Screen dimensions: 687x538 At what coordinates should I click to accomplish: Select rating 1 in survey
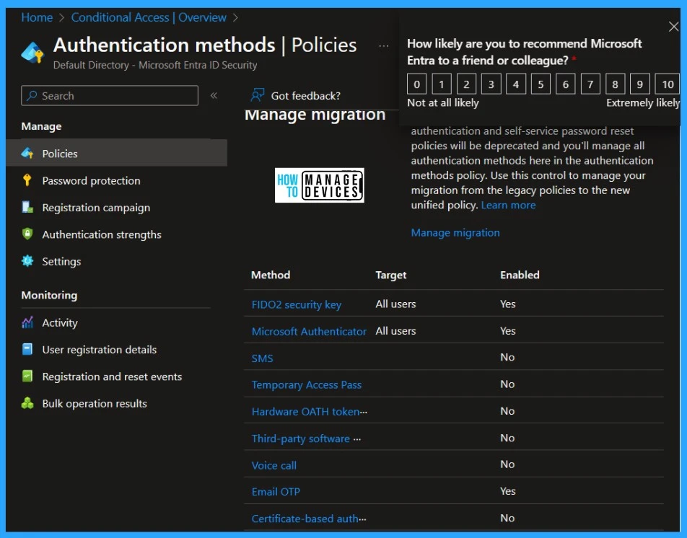(442, 84)
